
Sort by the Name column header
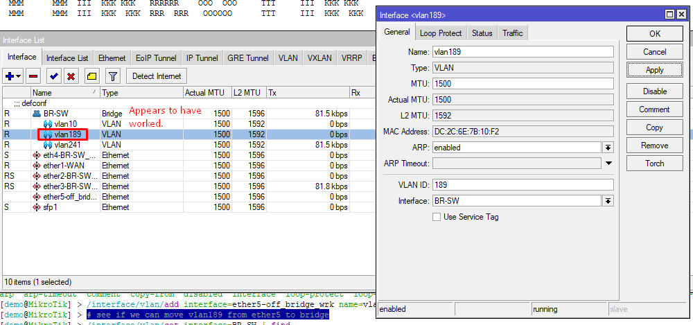pos(65,93)
